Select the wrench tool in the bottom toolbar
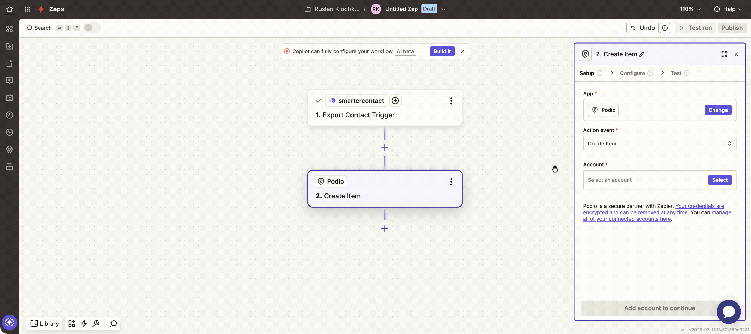The image size is (751, 334). [x=96, y=324]
